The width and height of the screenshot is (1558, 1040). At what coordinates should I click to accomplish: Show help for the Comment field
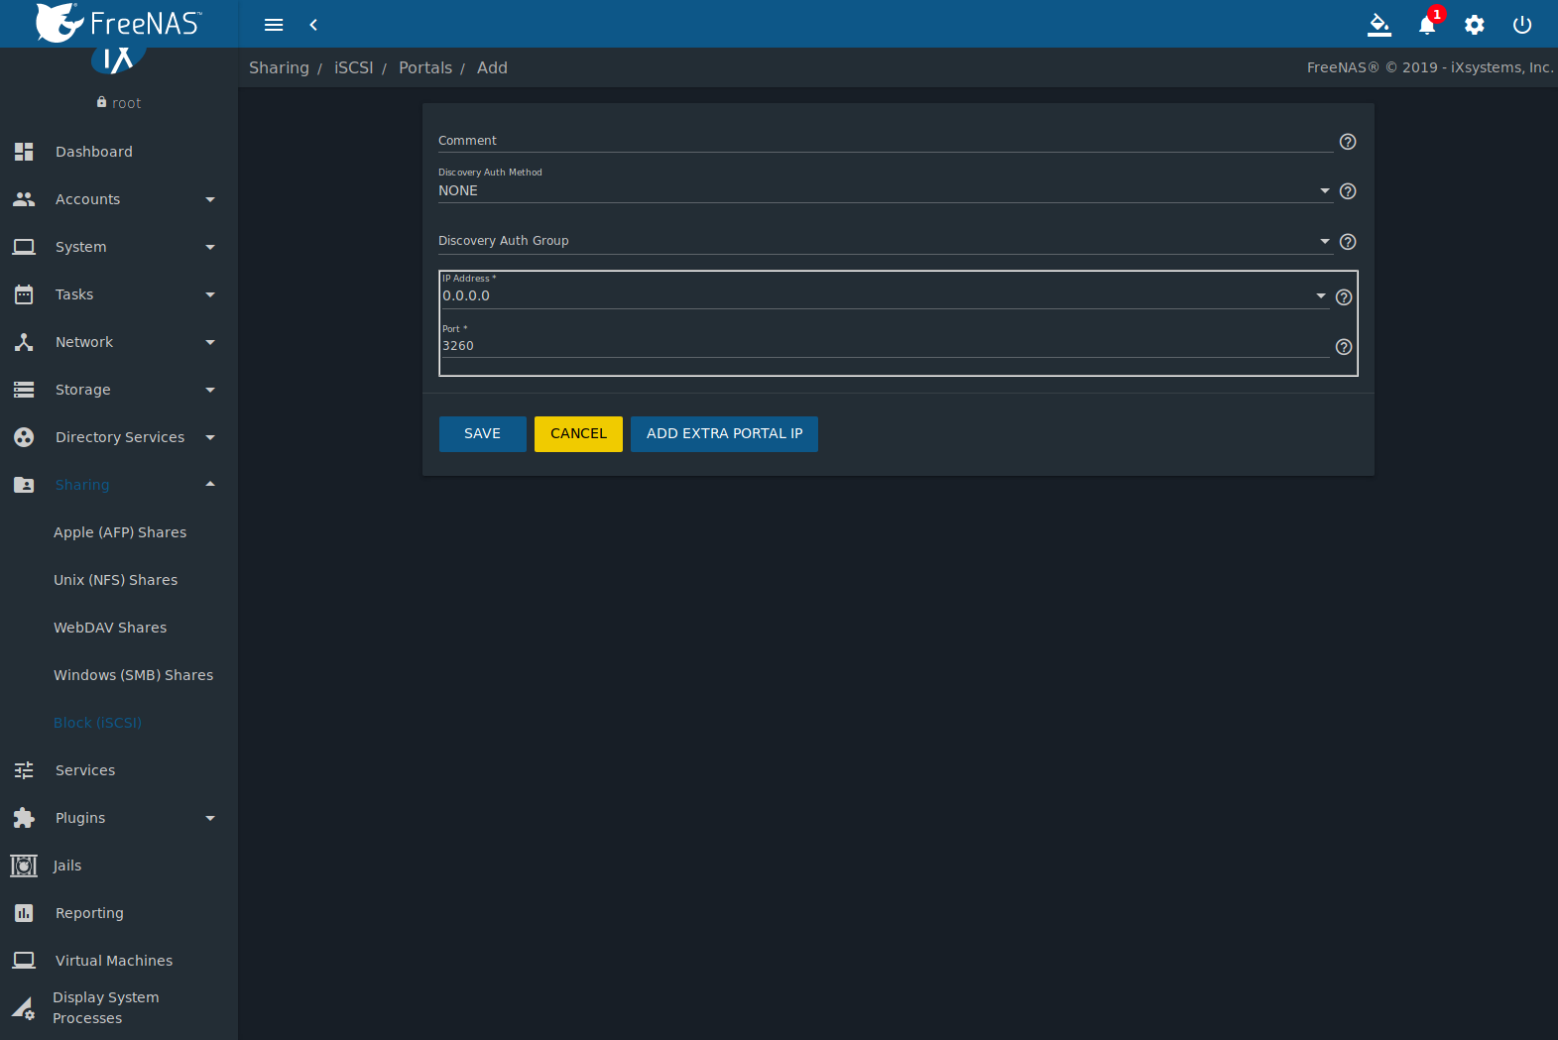click(x=1348, y=142)
